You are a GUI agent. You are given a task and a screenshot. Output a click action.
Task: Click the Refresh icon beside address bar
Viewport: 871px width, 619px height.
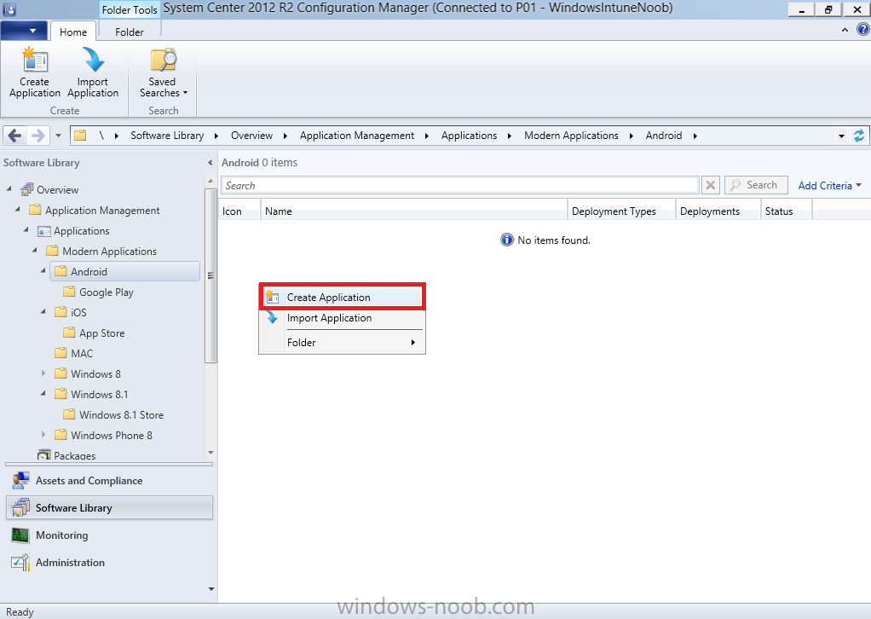[859, 136]
